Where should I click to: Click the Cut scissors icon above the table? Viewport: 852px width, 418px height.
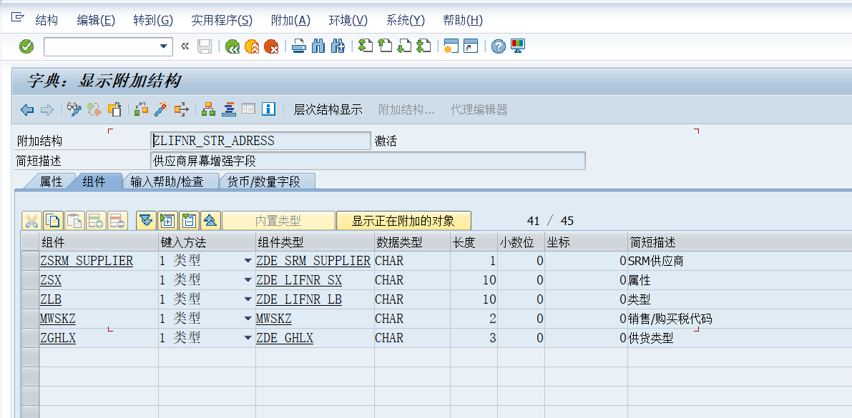point(31,220)
